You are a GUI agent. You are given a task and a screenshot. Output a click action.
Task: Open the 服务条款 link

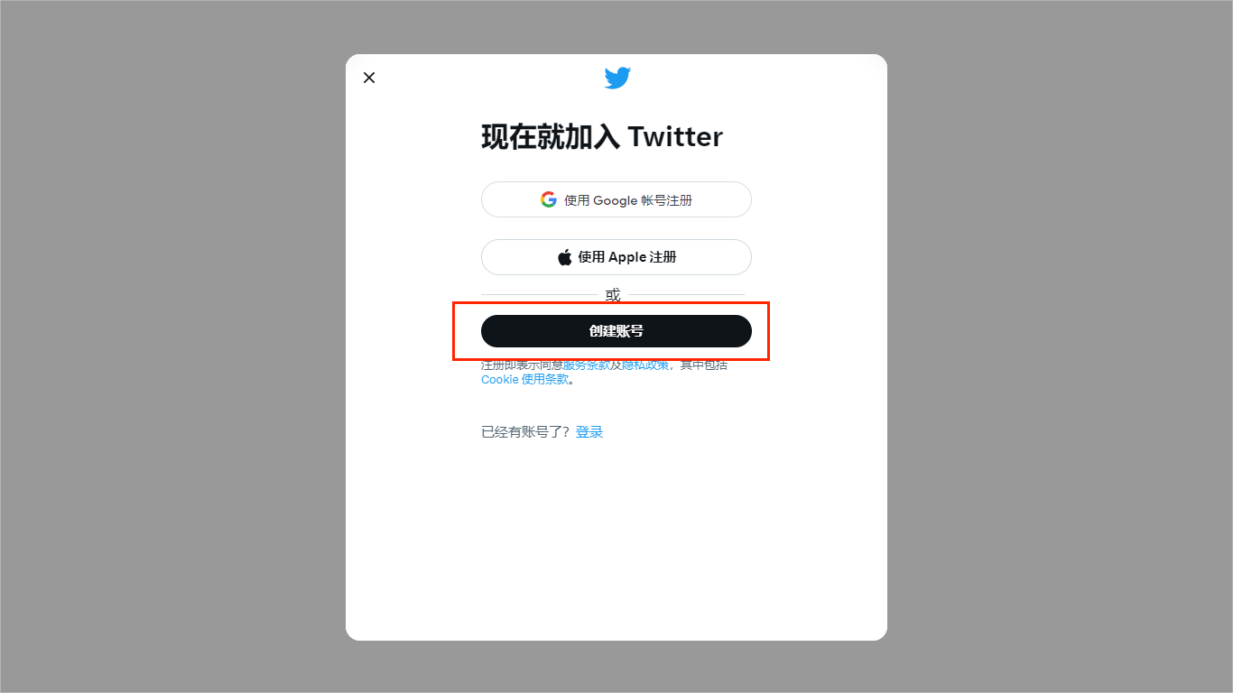[587, 365]
